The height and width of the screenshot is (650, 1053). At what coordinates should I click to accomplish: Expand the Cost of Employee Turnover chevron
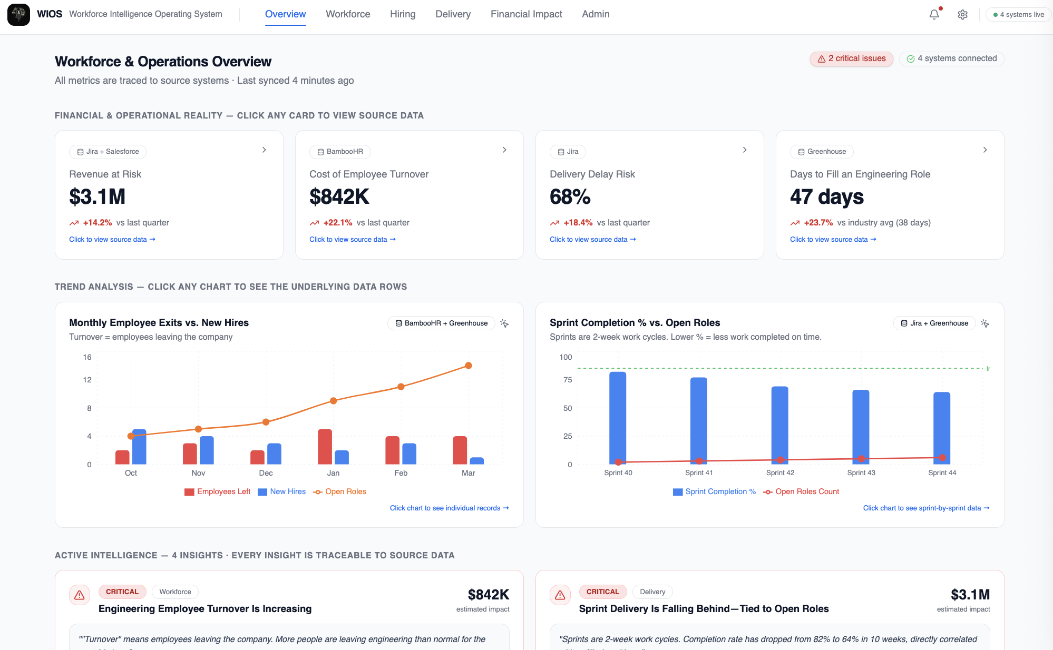click(504, 150)
